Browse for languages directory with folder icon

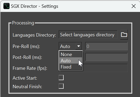click(x=124, y=35)
